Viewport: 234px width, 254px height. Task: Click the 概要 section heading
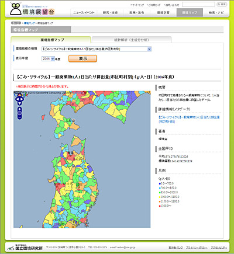pyautogui.click(x=161, y=87)
